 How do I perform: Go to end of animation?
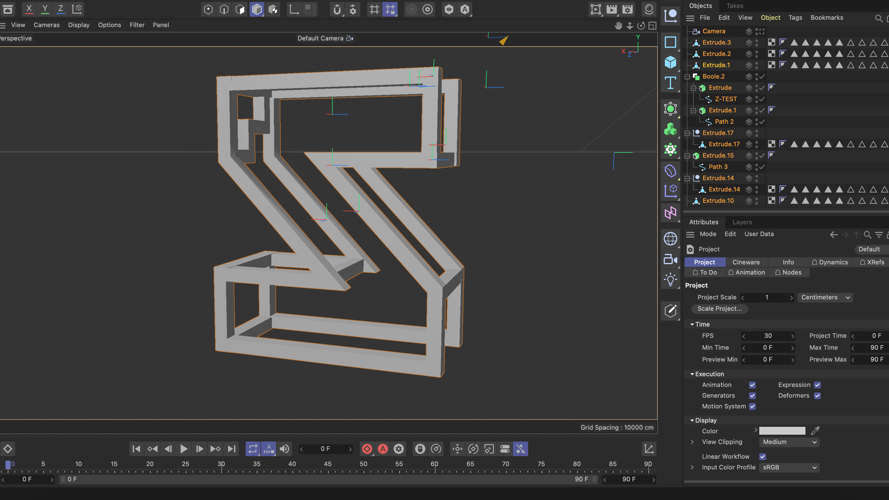[232, 449]
